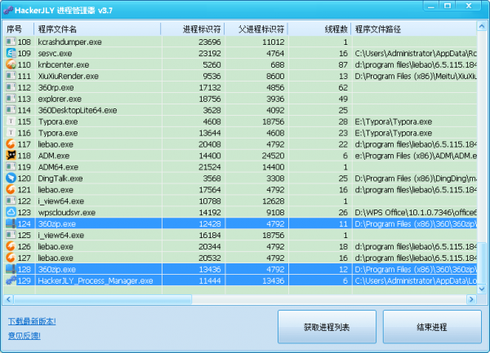490x353 pixels.
Task: Open the 下载最新版本! link
Action: click(32, 321)
